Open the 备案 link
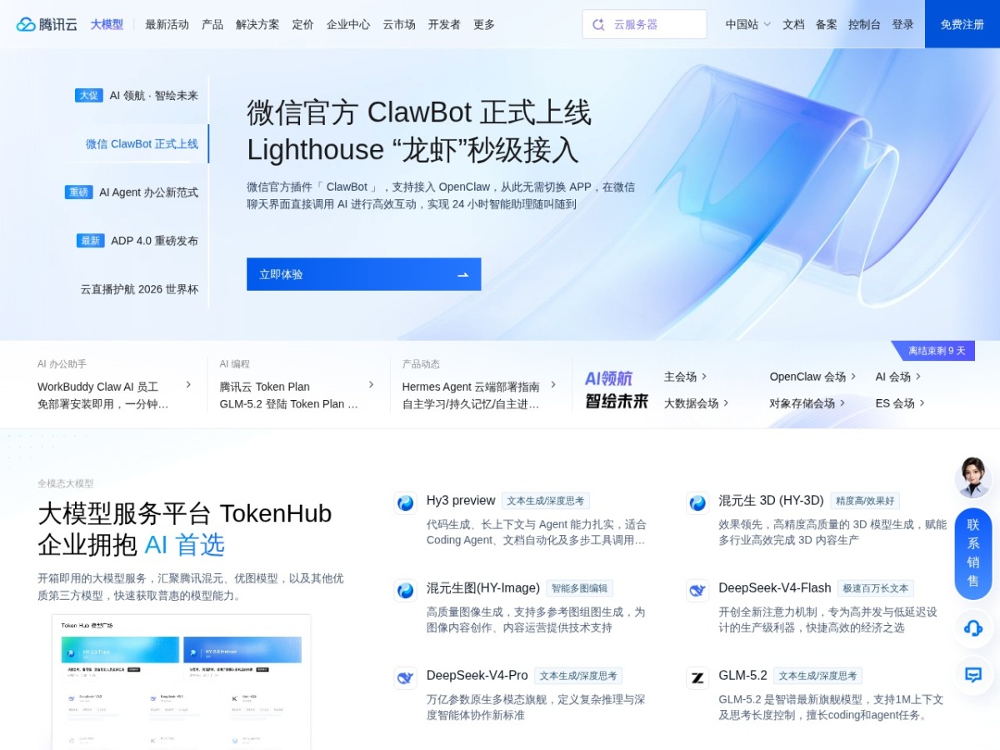The height and width of the screenshot is (750, 1000). (826, 24)
